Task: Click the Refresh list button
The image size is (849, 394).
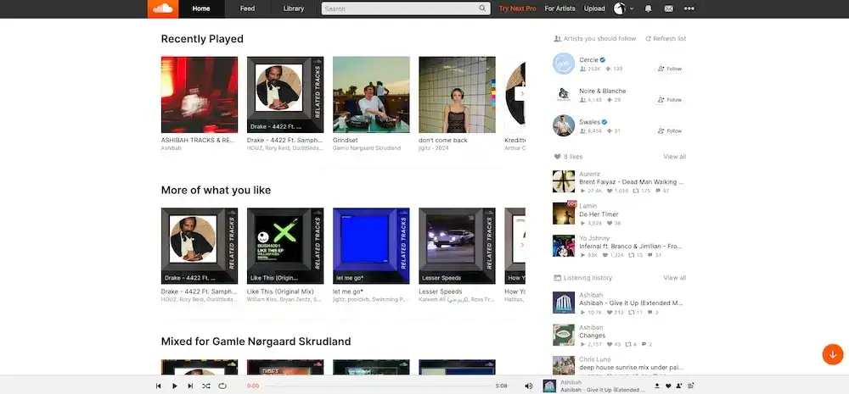Action: 666,38
